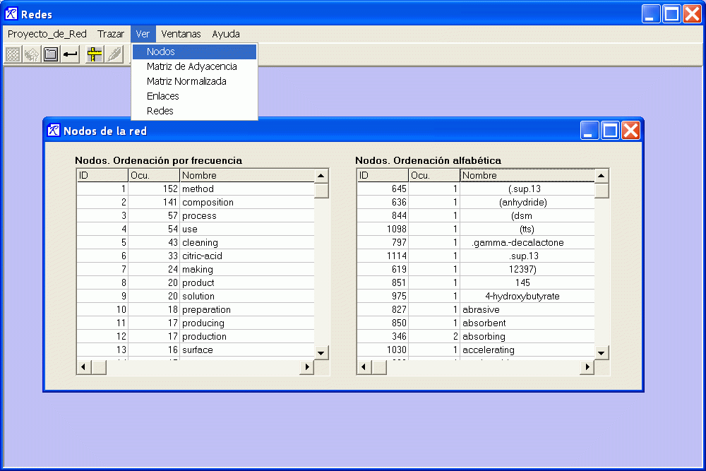Viewport: 706px width, 471px height.
Task: Sort frequency table by Ocu. column header
Action: 153,175
